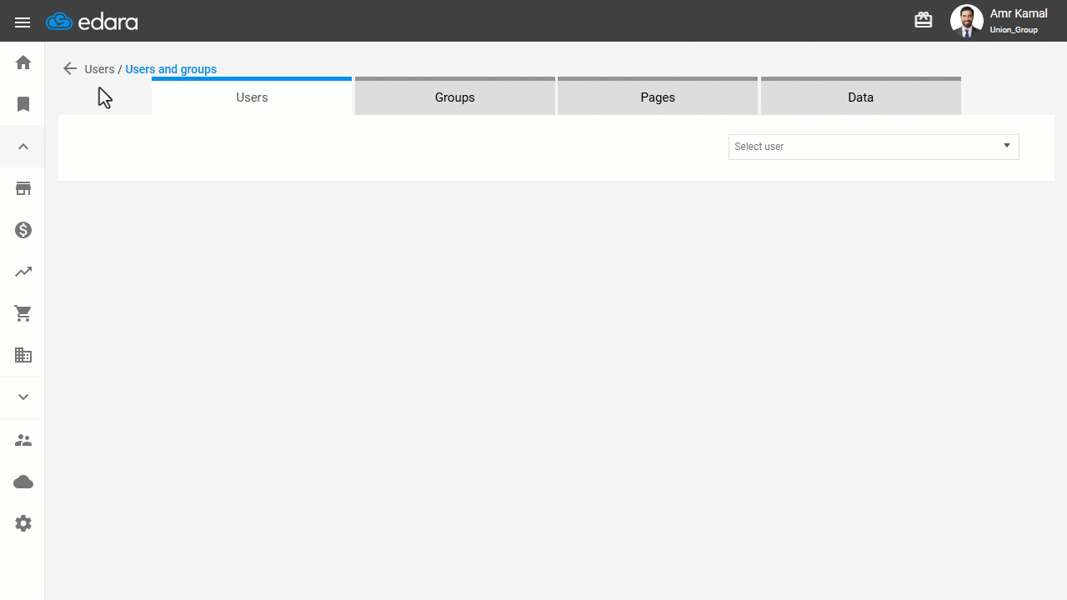Open the gift card icon in header
This screenshot has width=1067, height=600.
pos(924,20)
